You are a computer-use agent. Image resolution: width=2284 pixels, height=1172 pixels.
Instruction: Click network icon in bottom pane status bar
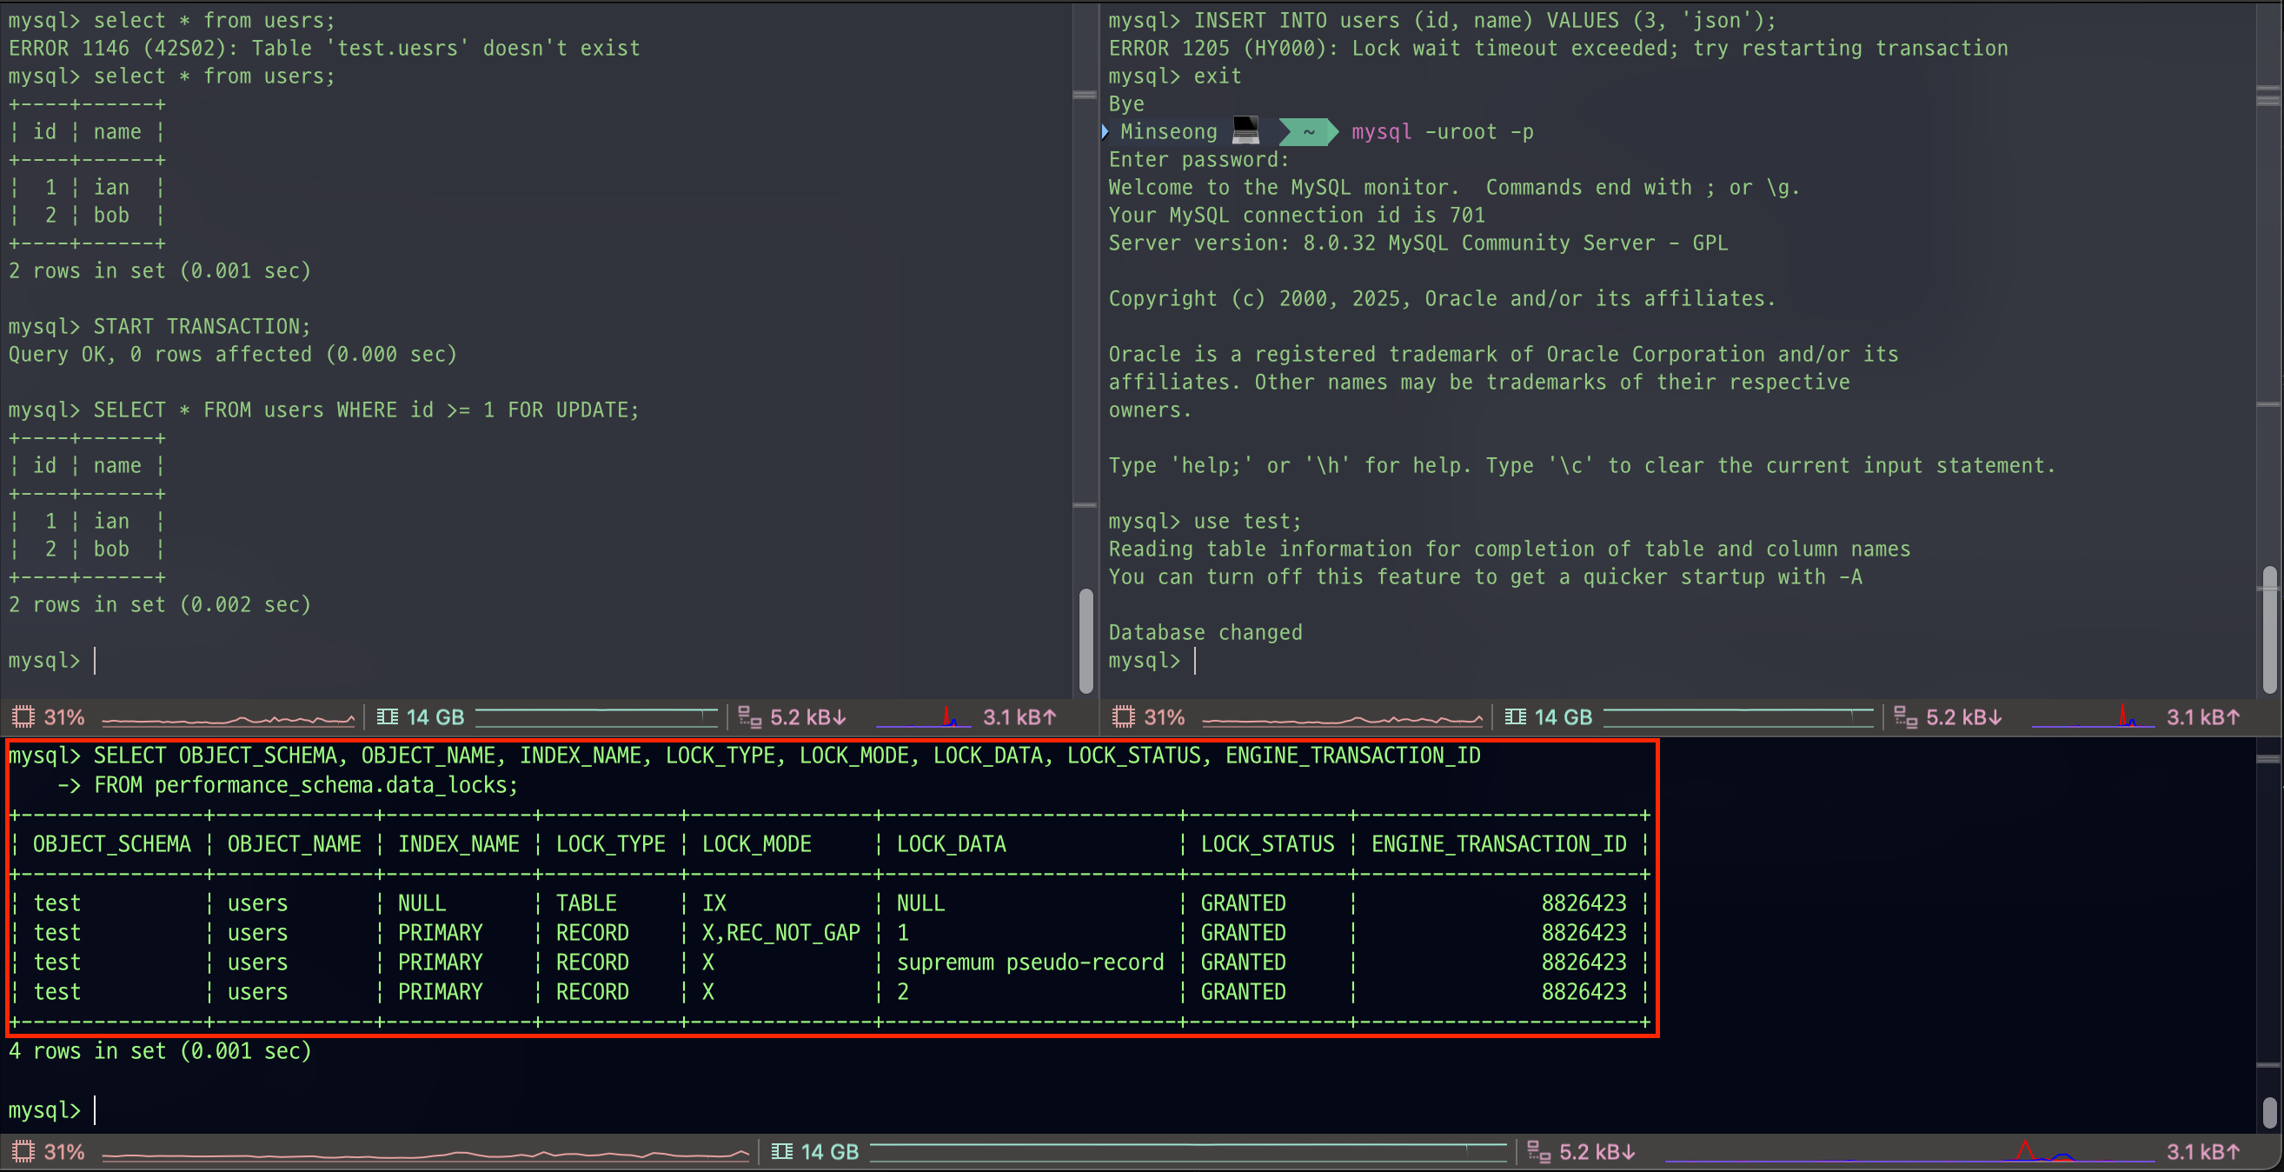(1539, 1152)
